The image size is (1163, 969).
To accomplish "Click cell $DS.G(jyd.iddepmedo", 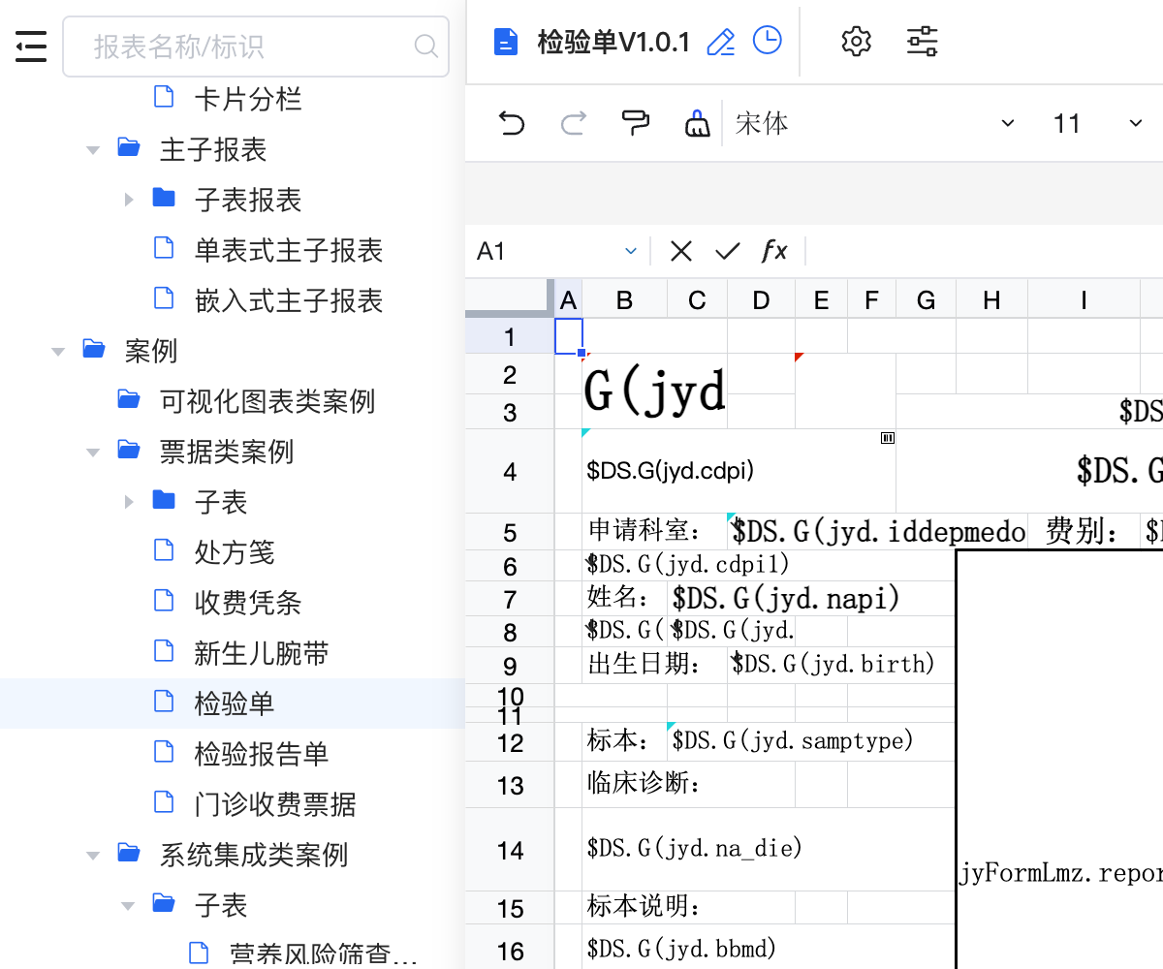I will coord(877,531).
